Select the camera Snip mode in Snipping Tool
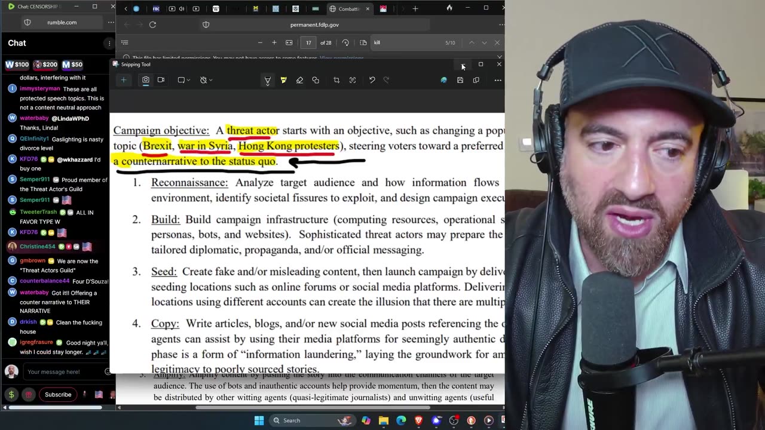This screenshot has width=765, height=430. [x=145, y=80]
